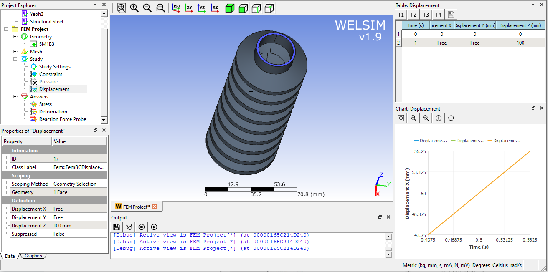Set view to XZ plane
Screen dimensions: 548x272
(x=215, y=8)
